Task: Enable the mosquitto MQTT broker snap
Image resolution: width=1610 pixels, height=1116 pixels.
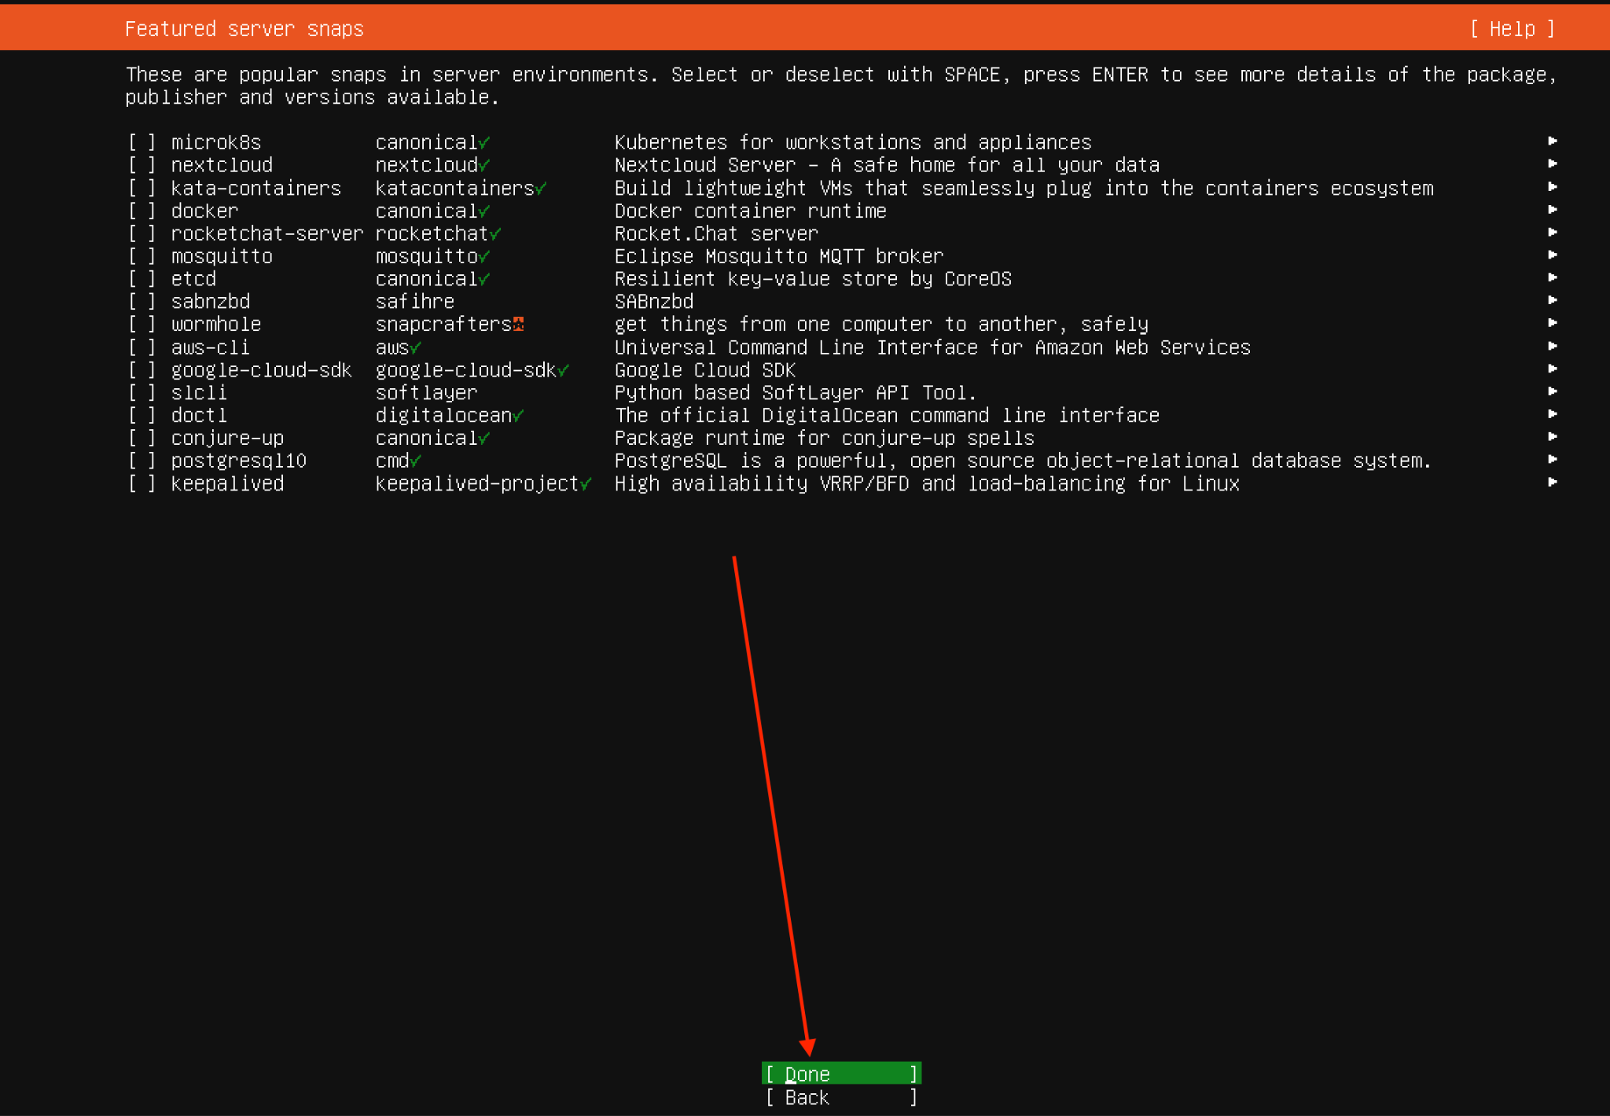Action: (140, 255)
